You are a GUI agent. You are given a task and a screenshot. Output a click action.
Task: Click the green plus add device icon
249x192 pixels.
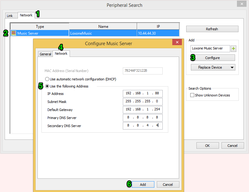pyautogui.click(x=234, y=49)
